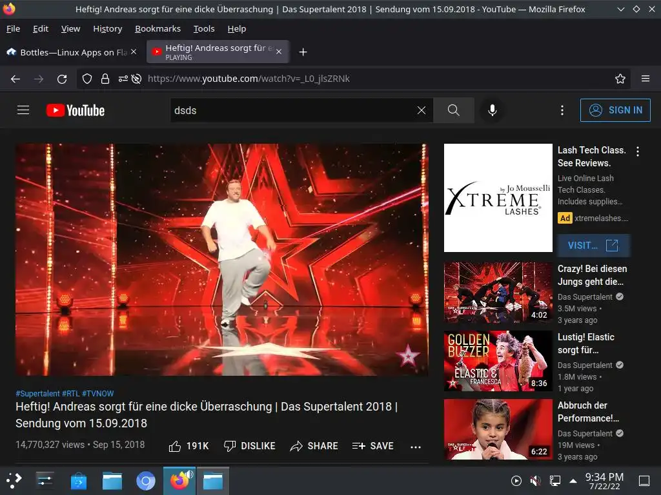The image size is (661, 495).
Task: Like the video with thumbs up 191K
Action: click(188, 446)
